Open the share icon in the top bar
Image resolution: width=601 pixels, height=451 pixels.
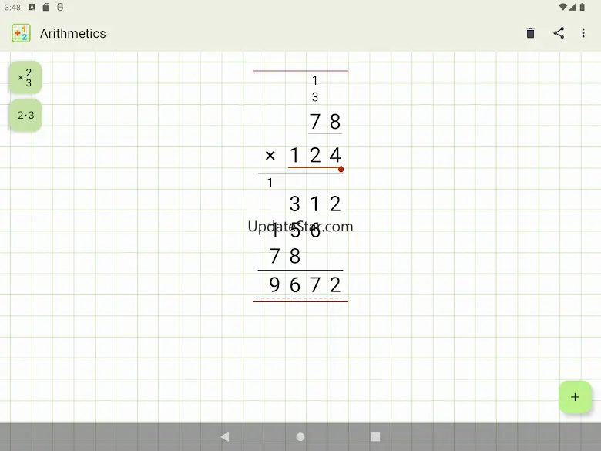559,33
